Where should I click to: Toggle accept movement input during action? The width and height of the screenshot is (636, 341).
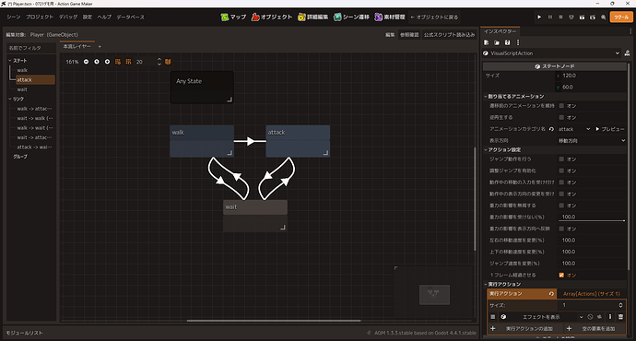click(561, 182)
